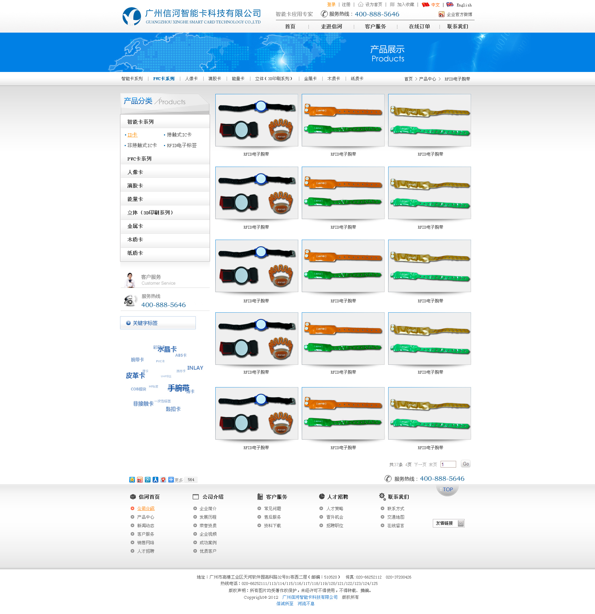This screenshot has width=595, height=614.
Task: Open the 友情链接 dropdown
Action: click(x=448, y=523)
